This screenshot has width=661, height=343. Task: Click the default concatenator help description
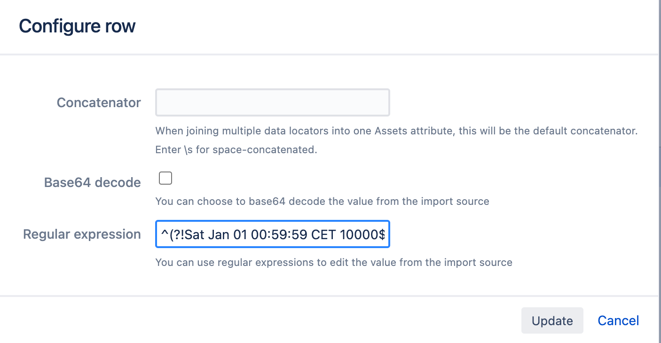(396, 131)
